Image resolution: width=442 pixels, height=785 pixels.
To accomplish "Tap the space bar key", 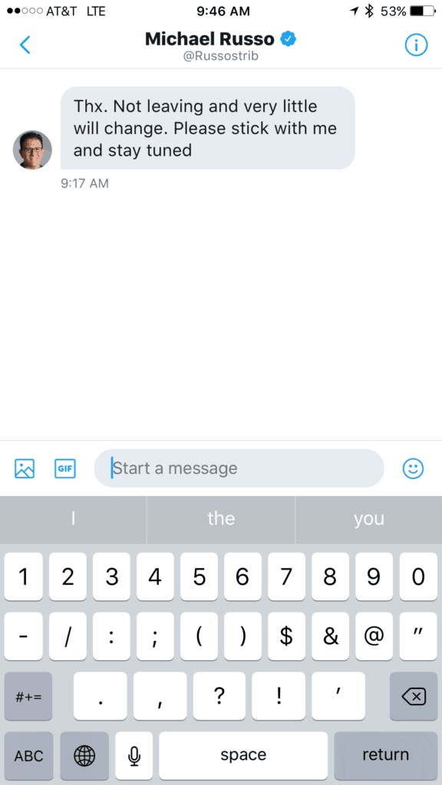I will tap(243, 755).
